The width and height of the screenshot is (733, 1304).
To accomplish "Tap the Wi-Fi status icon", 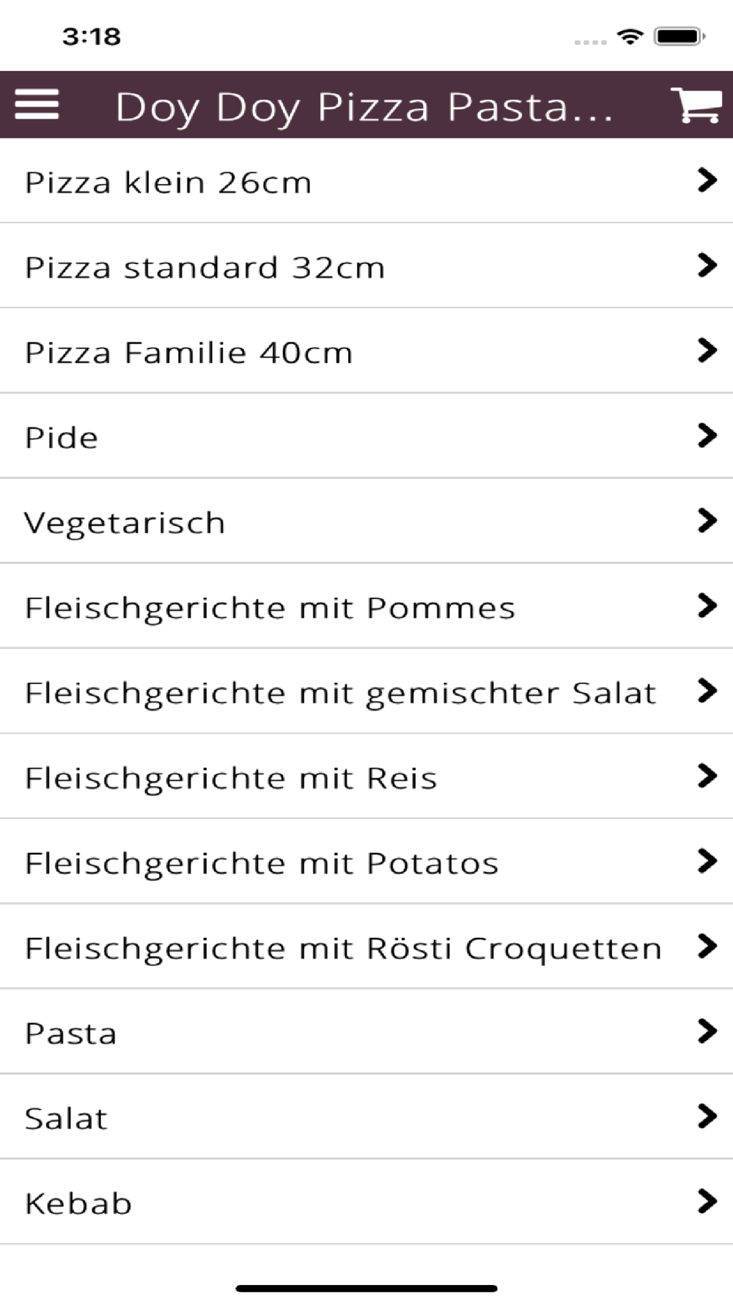I will pyautogui.click(x=630, y=36).
